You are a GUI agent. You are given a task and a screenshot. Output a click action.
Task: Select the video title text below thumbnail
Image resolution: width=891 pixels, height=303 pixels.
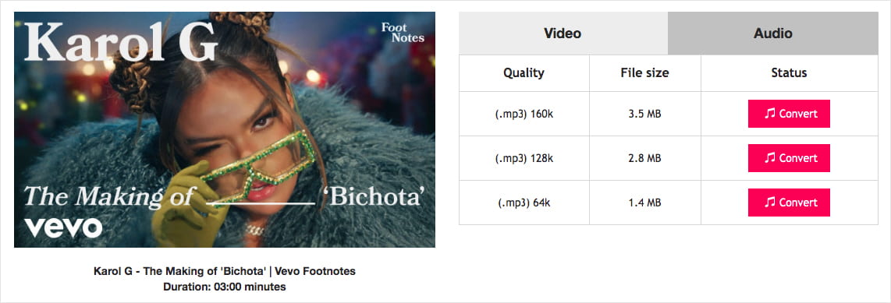tap(225, 271)
